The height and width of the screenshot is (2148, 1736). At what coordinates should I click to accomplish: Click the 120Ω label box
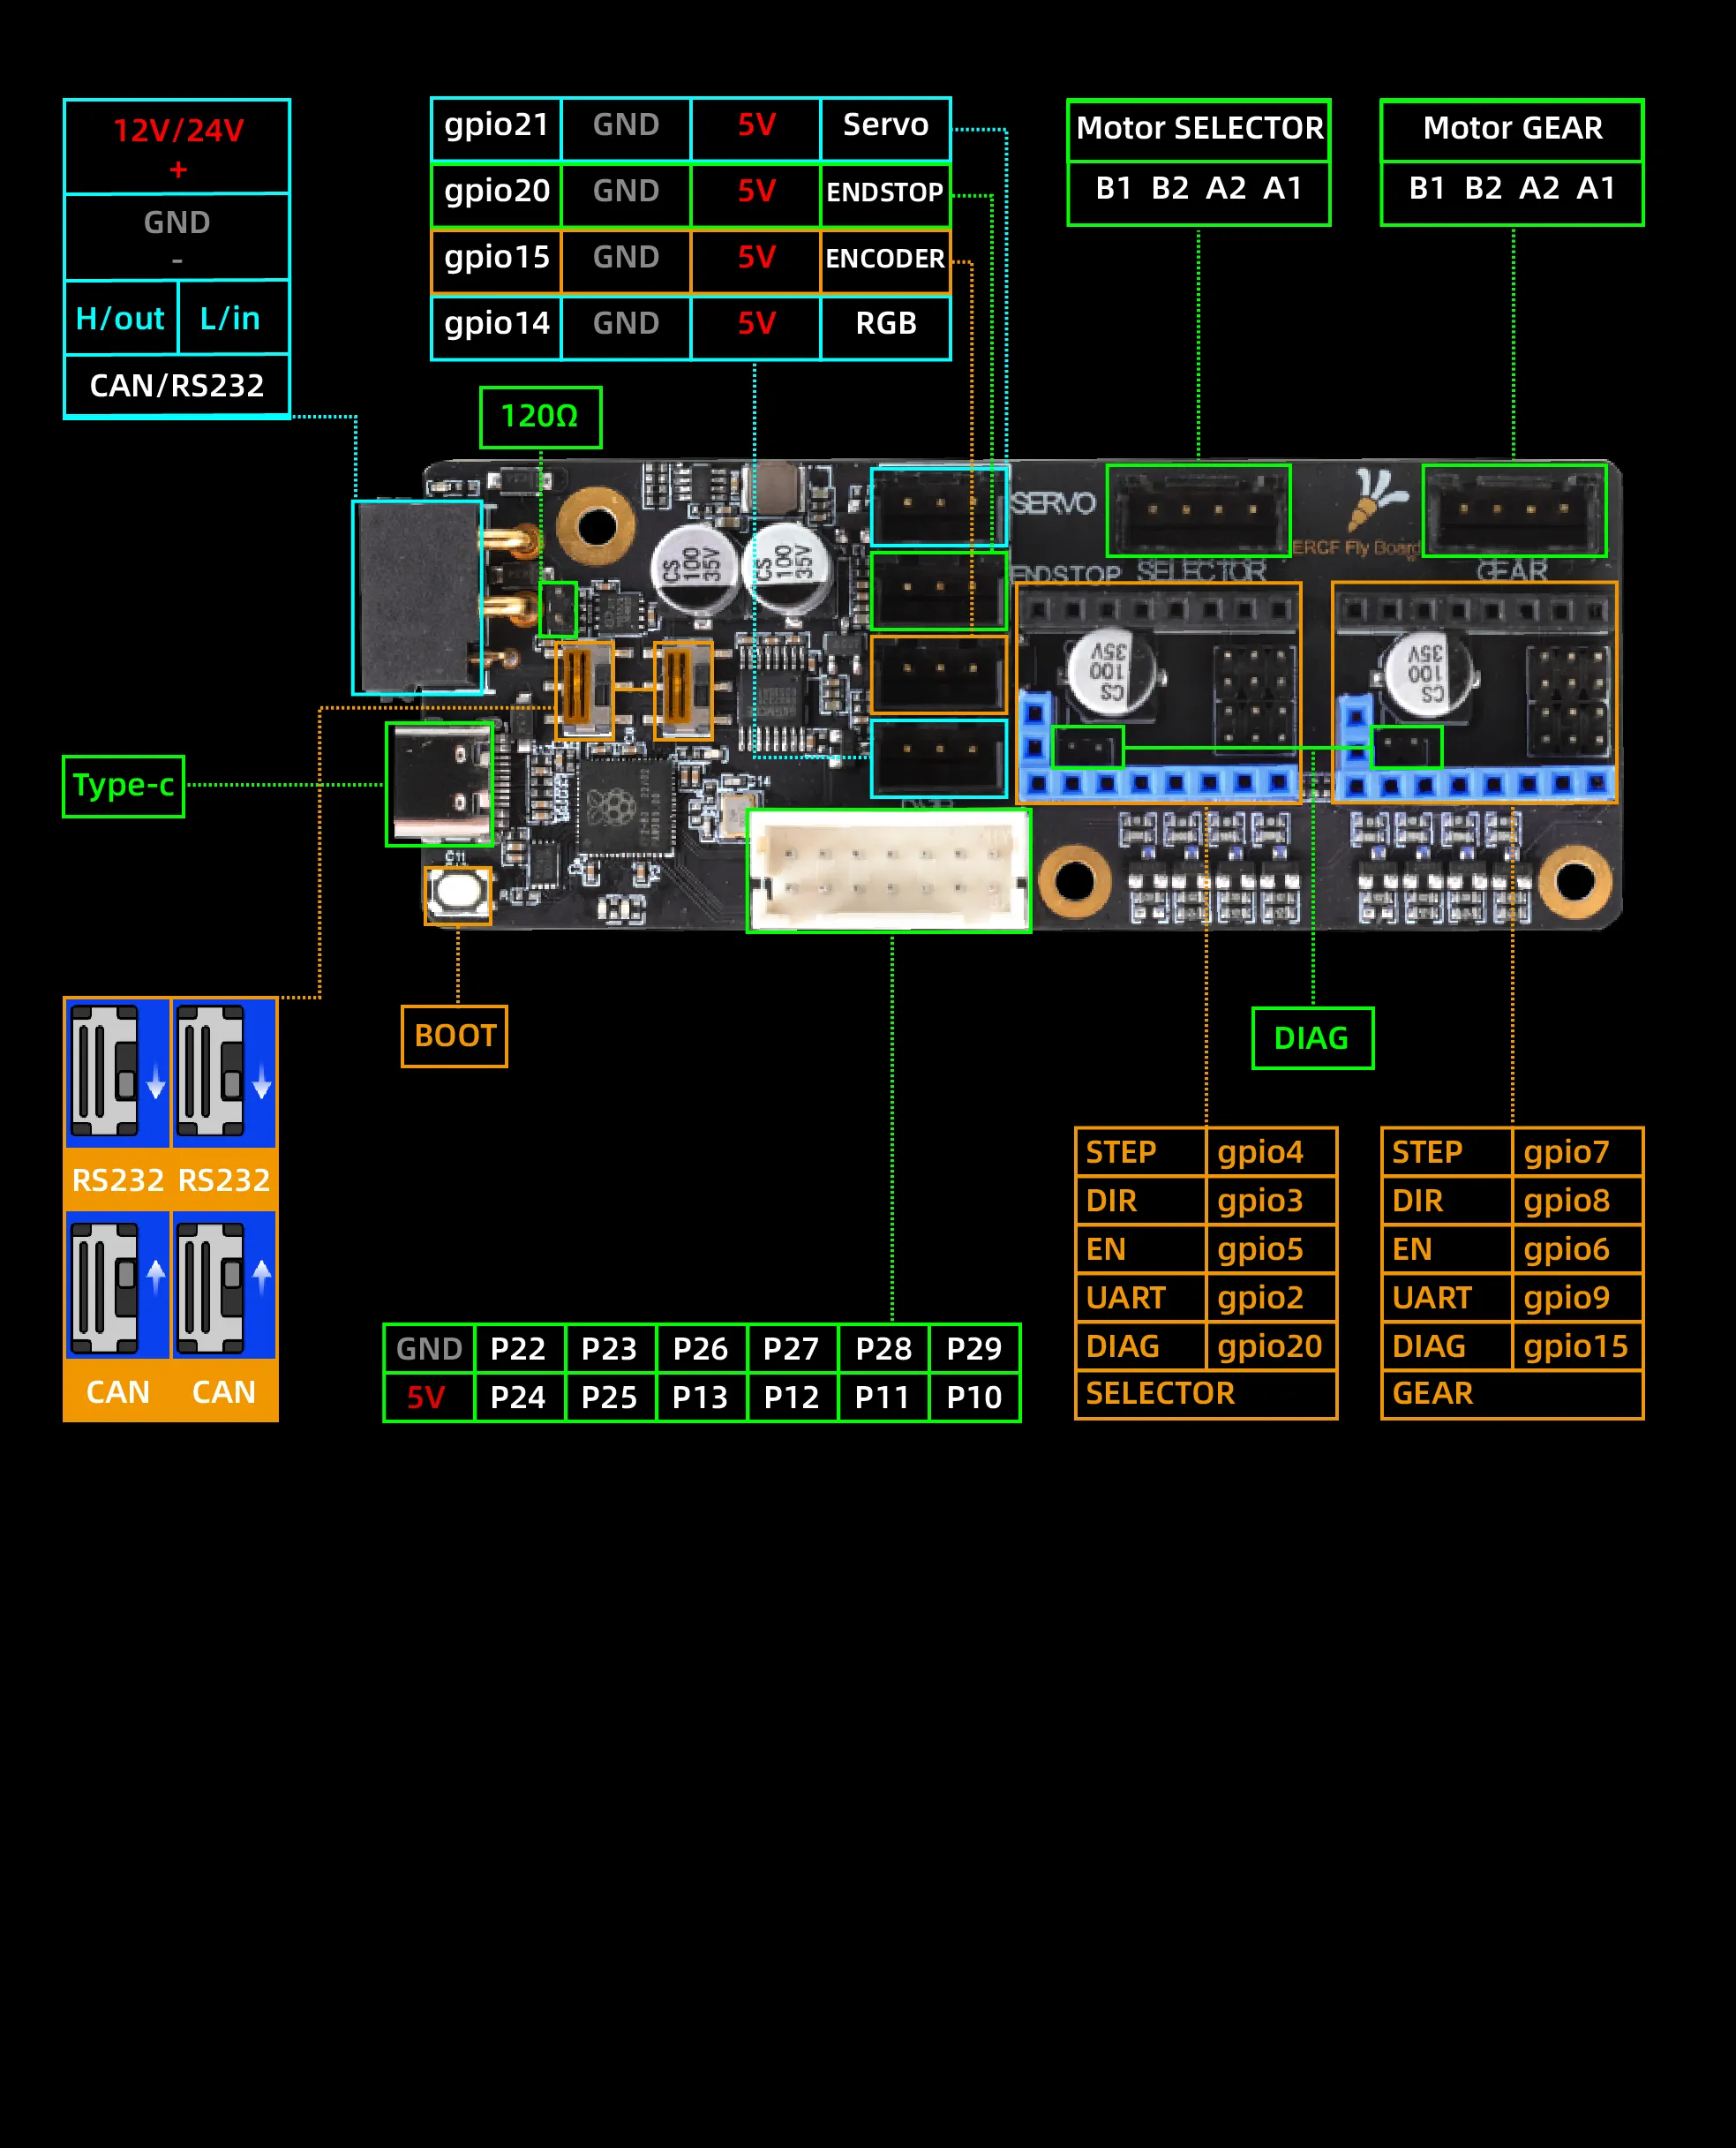[540, 418]
